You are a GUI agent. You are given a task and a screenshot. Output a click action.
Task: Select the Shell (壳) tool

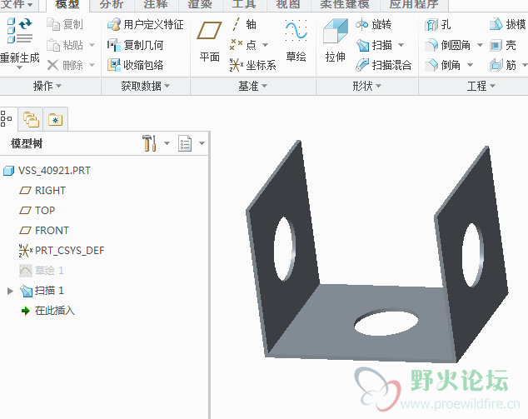pos(503,45)
